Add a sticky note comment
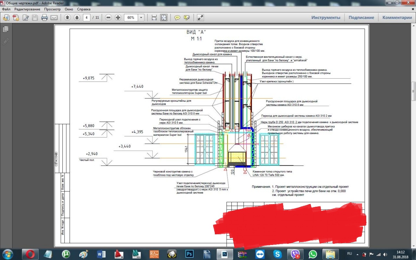416x260 pixels. pyautogui.click(x=177, y=18)
